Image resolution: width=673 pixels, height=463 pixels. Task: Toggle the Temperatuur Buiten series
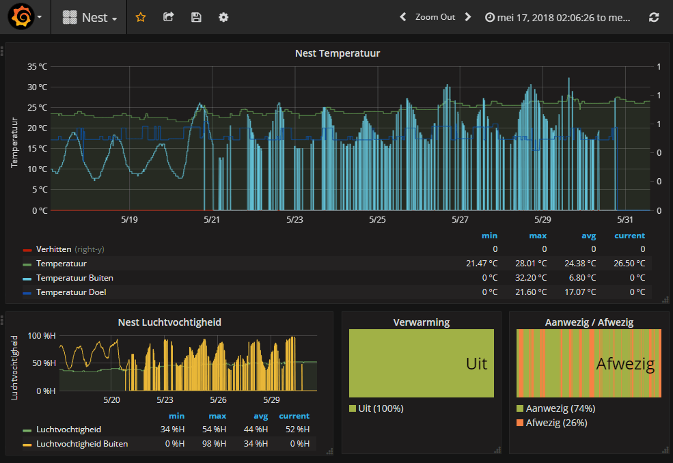tap(74, 278)
